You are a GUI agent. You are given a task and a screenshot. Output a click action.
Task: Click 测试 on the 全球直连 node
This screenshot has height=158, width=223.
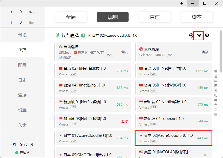pos(205,52)
